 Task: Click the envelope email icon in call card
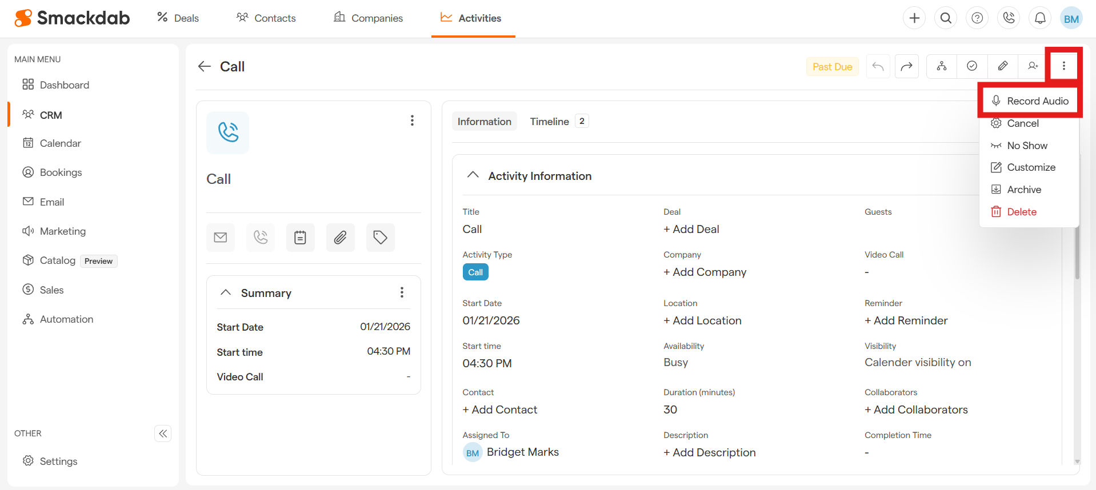point(221,238)
